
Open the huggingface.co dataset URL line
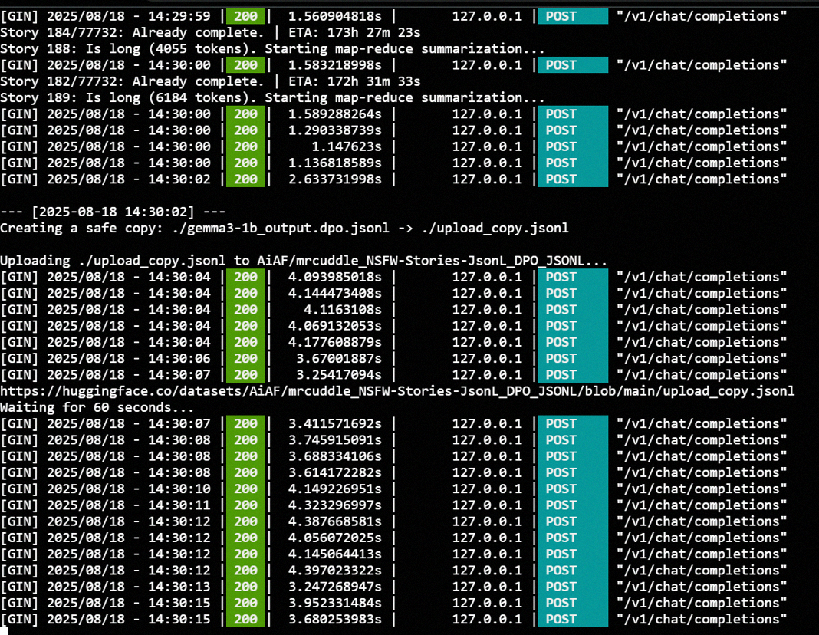tap(397, 391)
